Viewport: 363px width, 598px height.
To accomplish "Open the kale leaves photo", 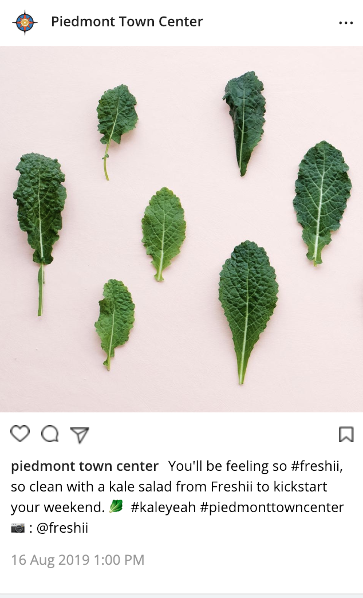I will pos(181,229).
